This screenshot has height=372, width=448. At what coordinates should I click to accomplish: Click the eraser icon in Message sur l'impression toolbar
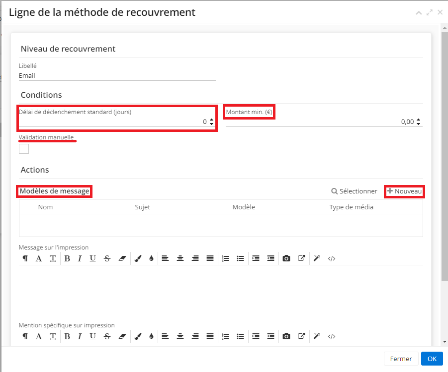point(123,258)
